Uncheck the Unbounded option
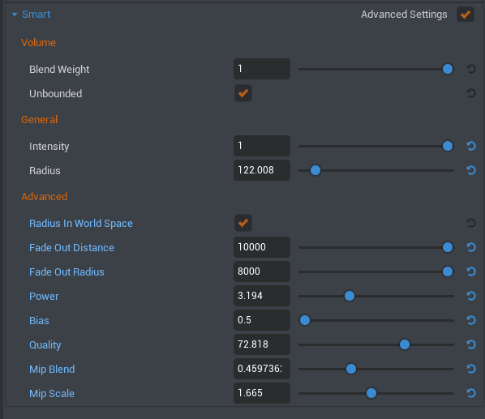Screen dimensions: 485x419 [x=243, y=93]
